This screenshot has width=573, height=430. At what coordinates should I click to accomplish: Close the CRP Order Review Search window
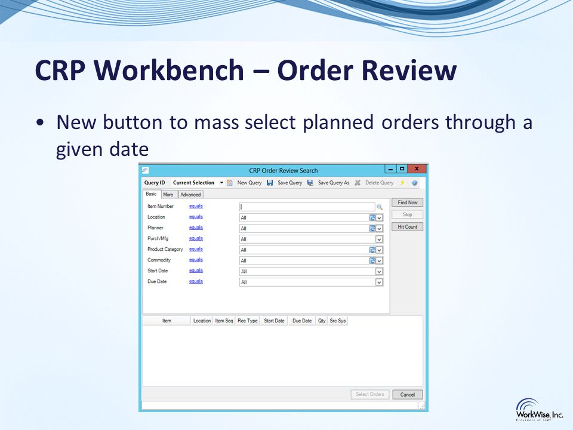click(x=417, y=169)
